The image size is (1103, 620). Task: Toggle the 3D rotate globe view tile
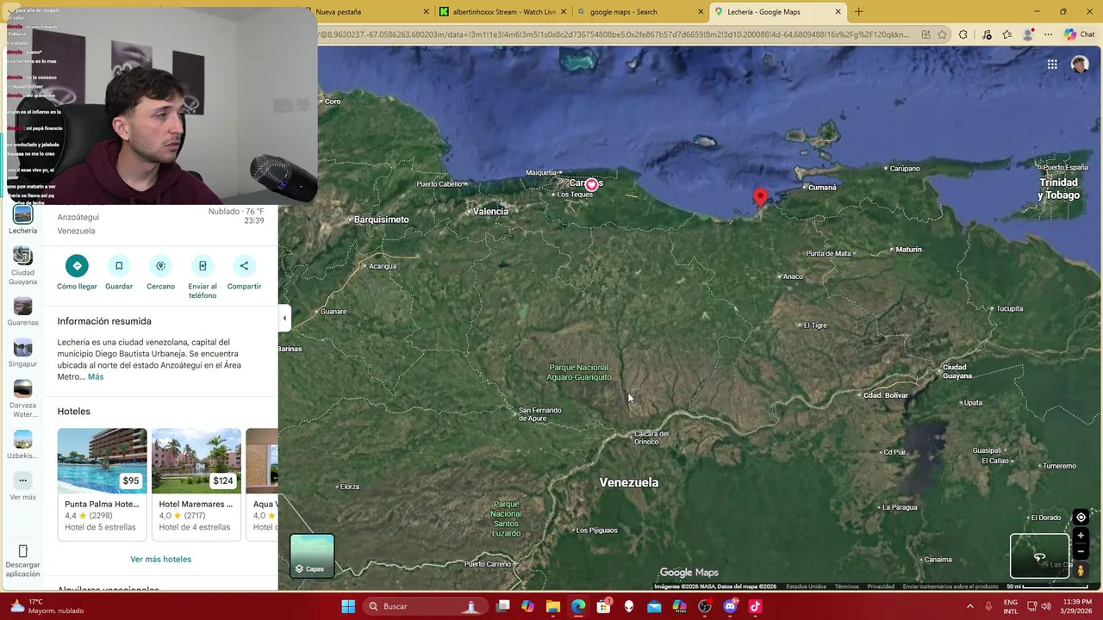pos(1040,555)
